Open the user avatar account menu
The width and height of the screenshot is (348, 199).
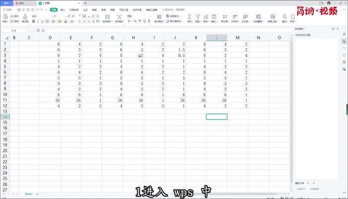[329, 3]
